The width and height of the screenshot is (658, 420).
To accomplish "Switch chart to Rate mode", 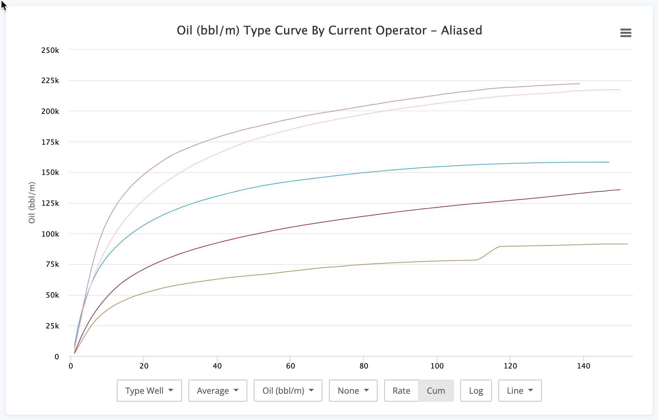I will 401,390.
